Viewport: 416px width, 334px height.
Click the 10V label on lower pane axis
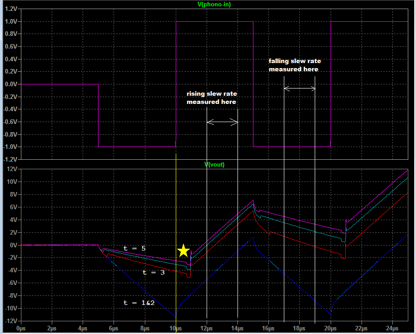click(x=12, y=182)
